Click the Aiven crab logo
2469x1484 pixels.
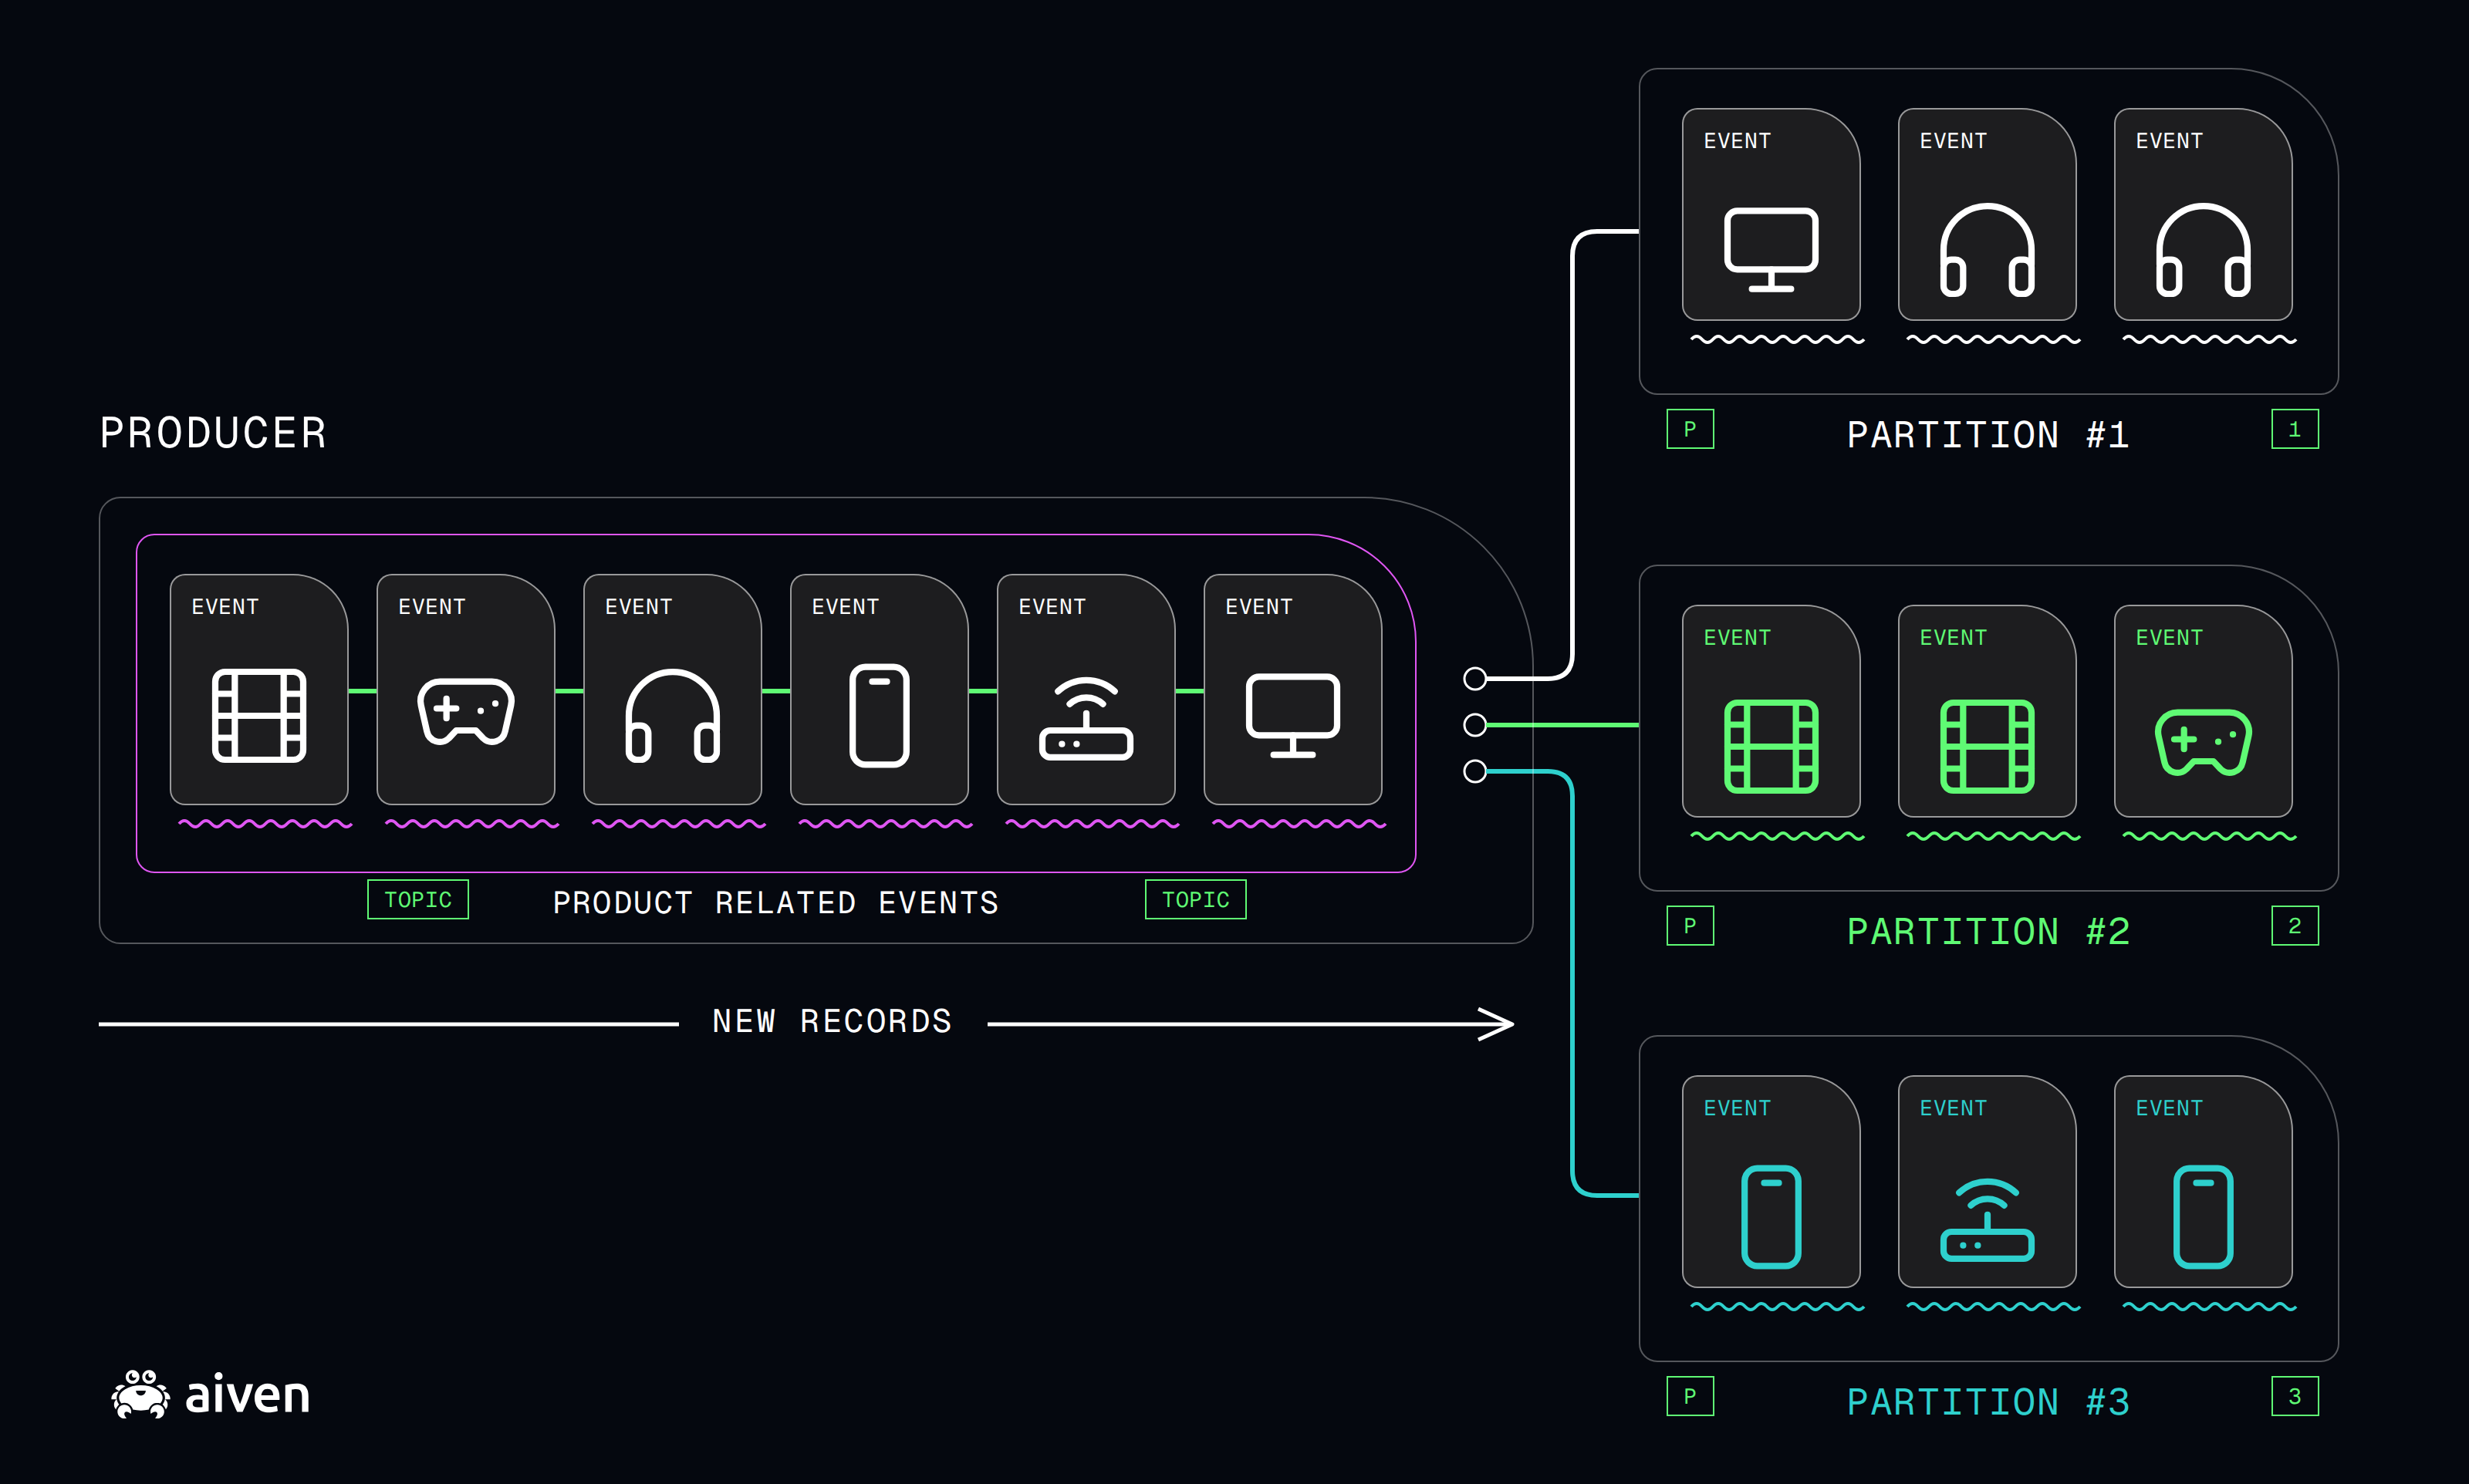click(140, 1394)
